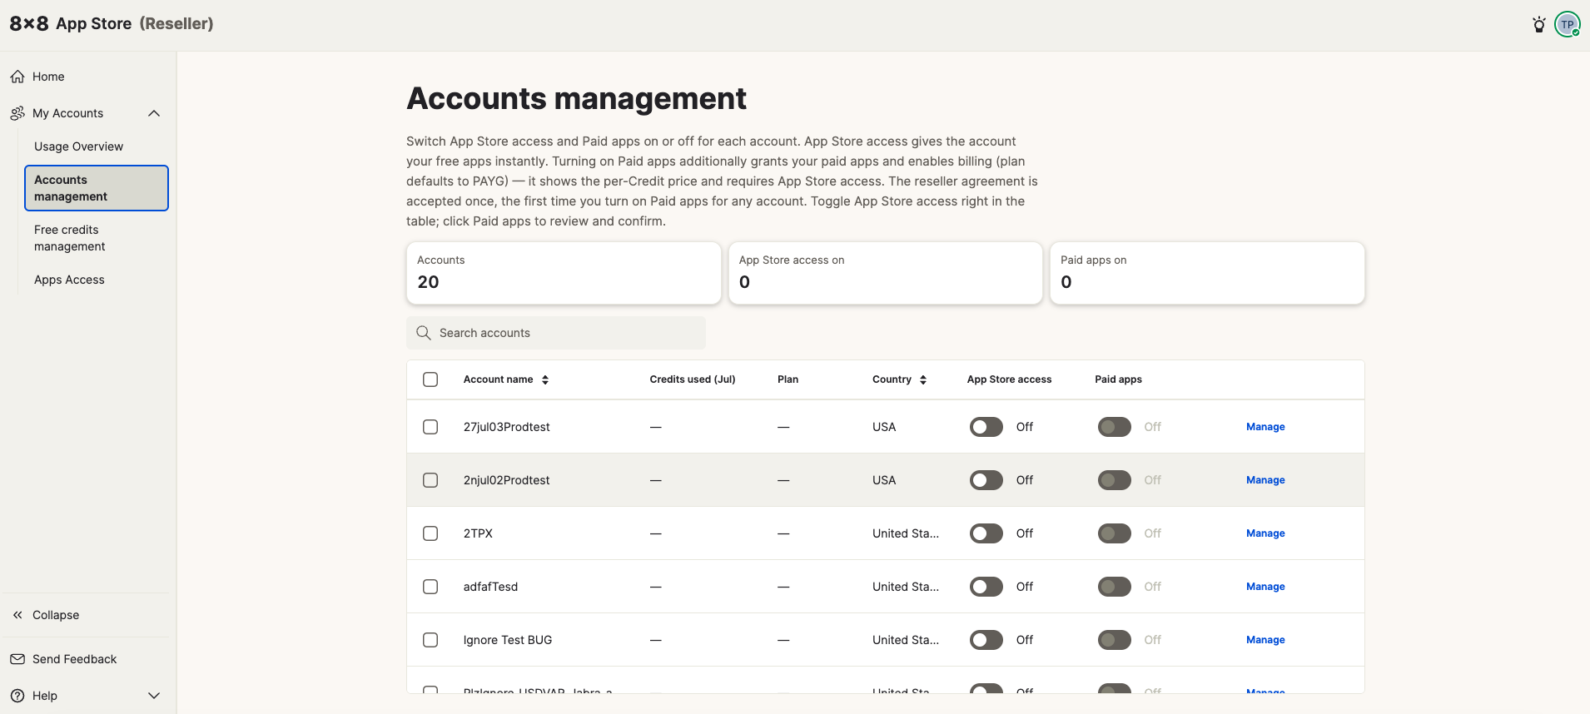Open Usage Overview page
The width and height of the screenshot is (1590, 714).
point(78,146)
